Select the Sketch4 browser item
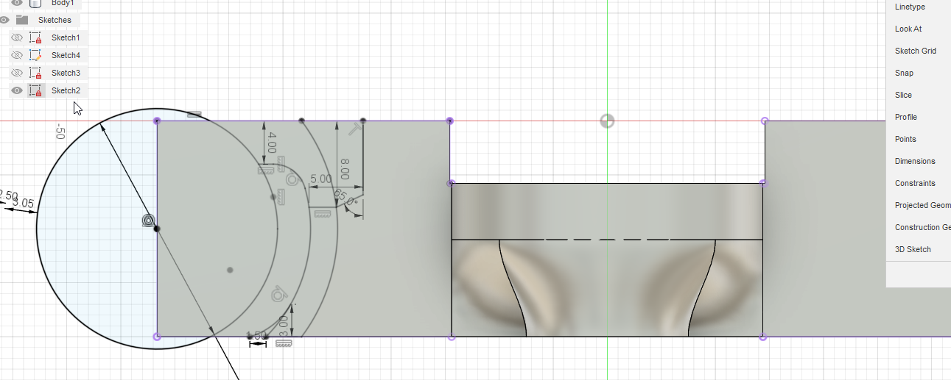951x380 pixels. (x=66, y=55)
